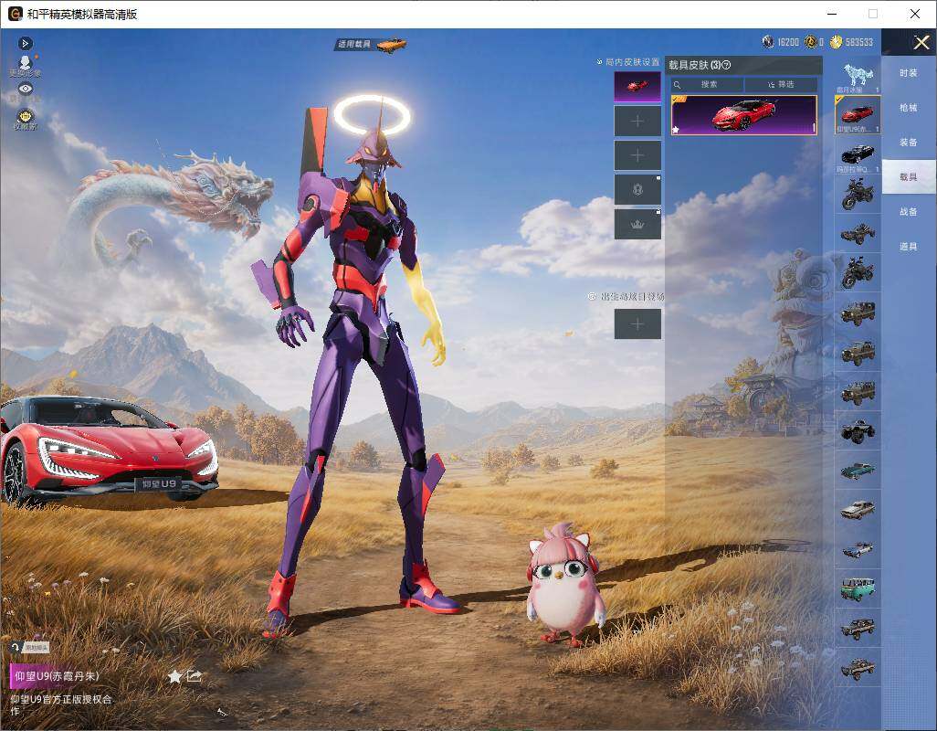937x731 pixels.
Task: Open the 筛选 filter options
Action: [781, 84]
